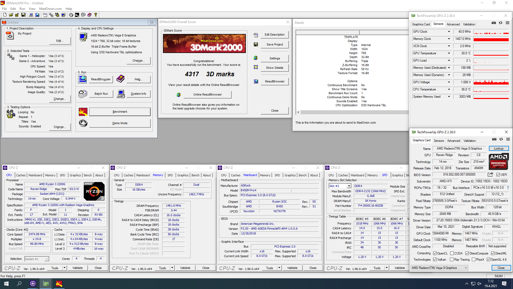The image size is (513, 289).
Task: Click the purple help book toolbar icon
Action: pyautogui.click(x=89, y=15)
